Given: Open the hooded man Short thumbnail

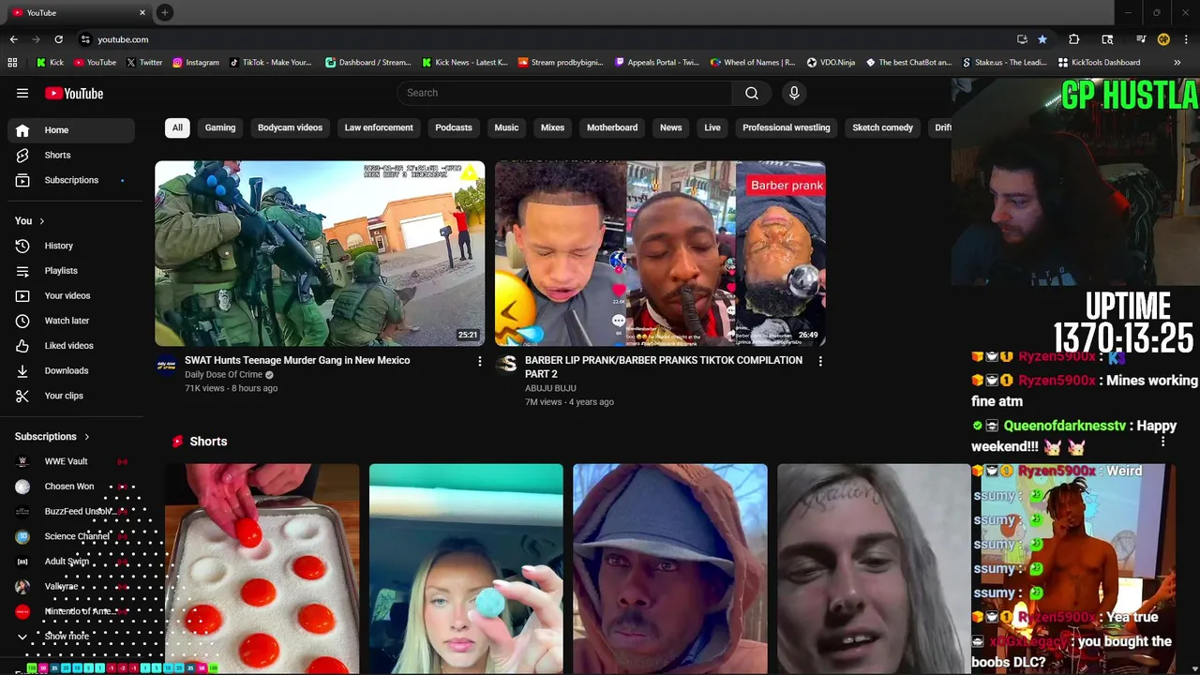Looking at the screenshot, I should tap(670, 569).
